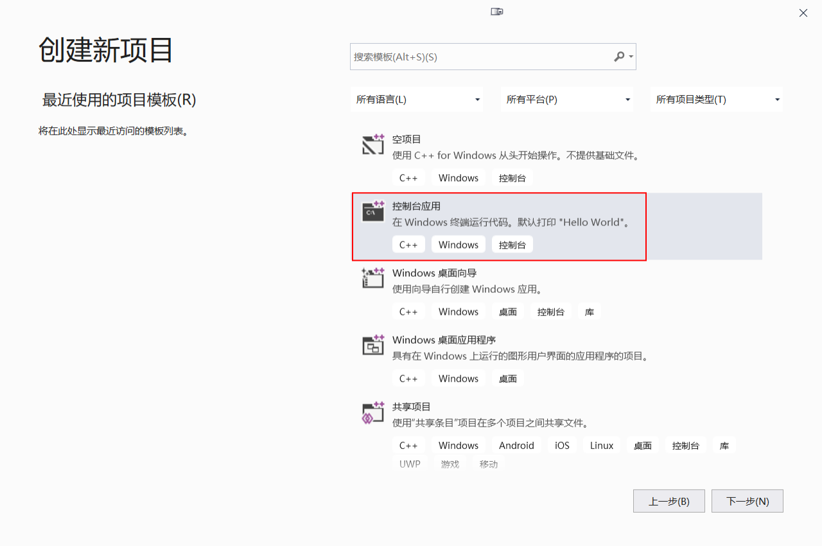
Task: Open the 所有项目类型 project type dropdown
Action: point(717,100)
